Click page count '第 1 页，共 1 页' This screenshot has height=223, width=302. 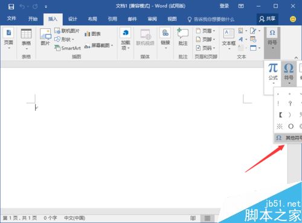coord(20,218)
